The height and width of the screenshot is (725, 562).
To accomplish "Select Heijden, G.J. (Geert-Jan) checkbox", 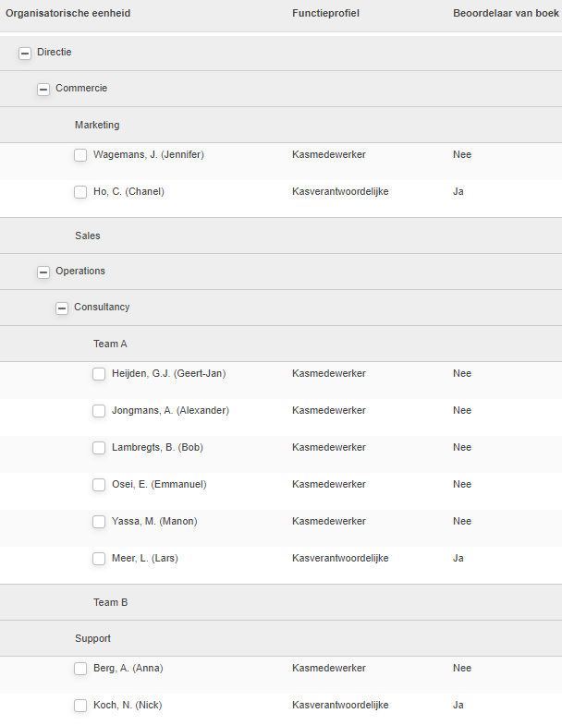I will pos(99,374).
